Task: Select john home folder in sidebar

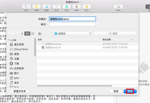Action: tap(14, 78)
